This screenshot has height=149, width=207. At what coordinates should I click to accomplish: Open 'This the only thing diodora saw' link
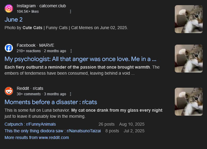point(53,131)
